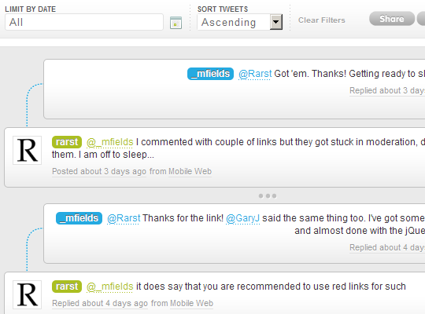This screenshot has height=314, width=425.
Task: Open the Sort Tweets dropdown arrow
Action: pyautogui.click(x=276, y=22)
